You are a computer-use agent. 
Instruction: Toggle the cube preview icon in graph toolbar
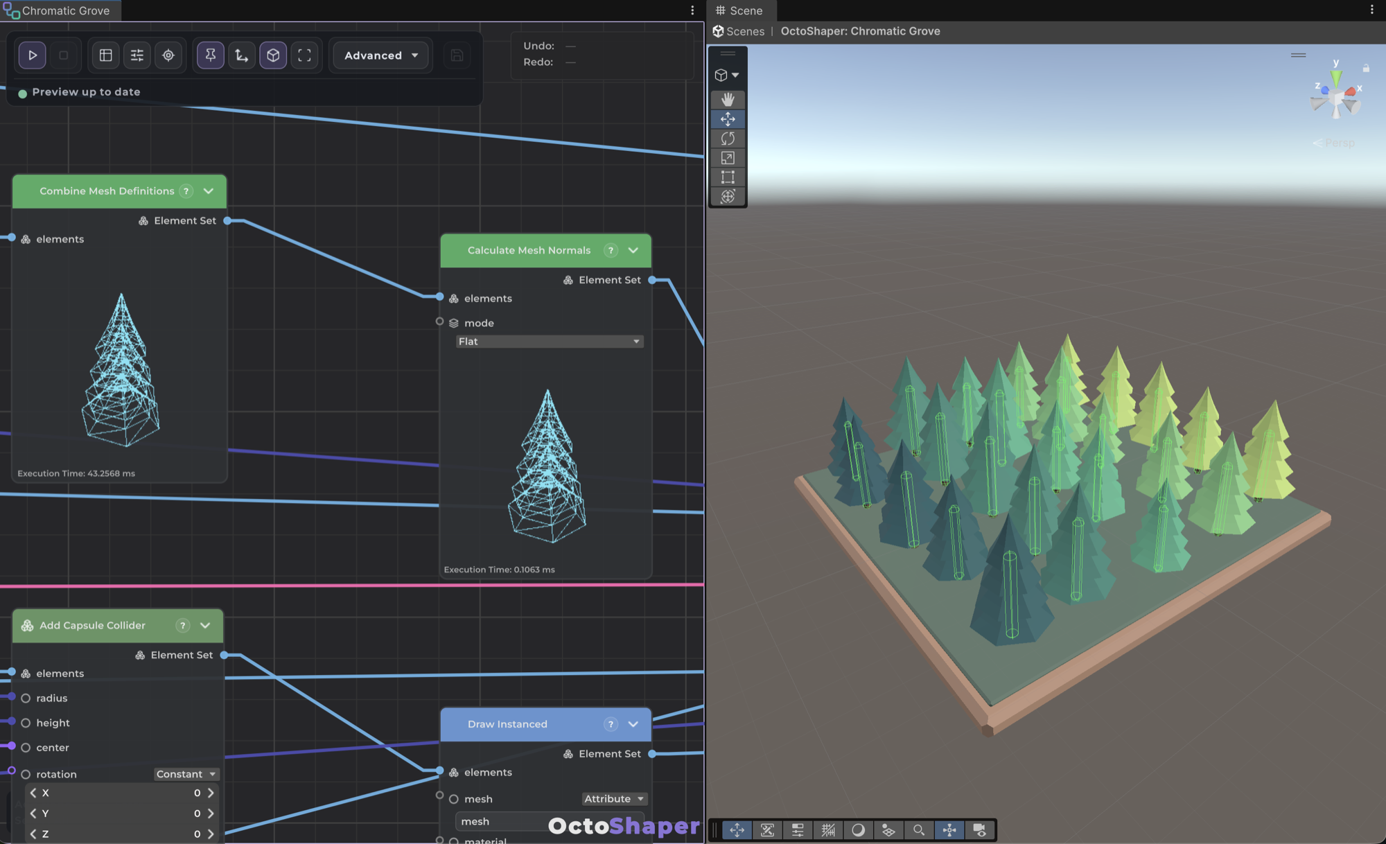coord(273,55)
